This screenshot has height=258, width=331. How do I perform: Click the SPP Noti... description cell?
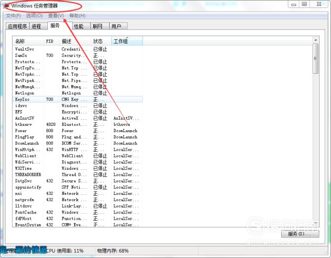pos(74,187)
